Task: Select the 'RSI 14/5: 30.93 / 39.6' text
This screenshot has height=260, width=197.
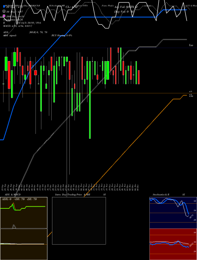Action: tap(22, 23)
